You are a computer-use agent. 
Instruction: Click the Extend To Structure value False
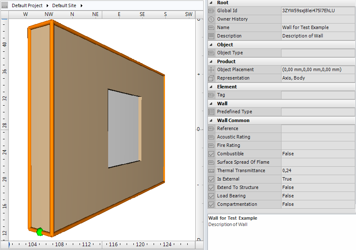point(288,187)
